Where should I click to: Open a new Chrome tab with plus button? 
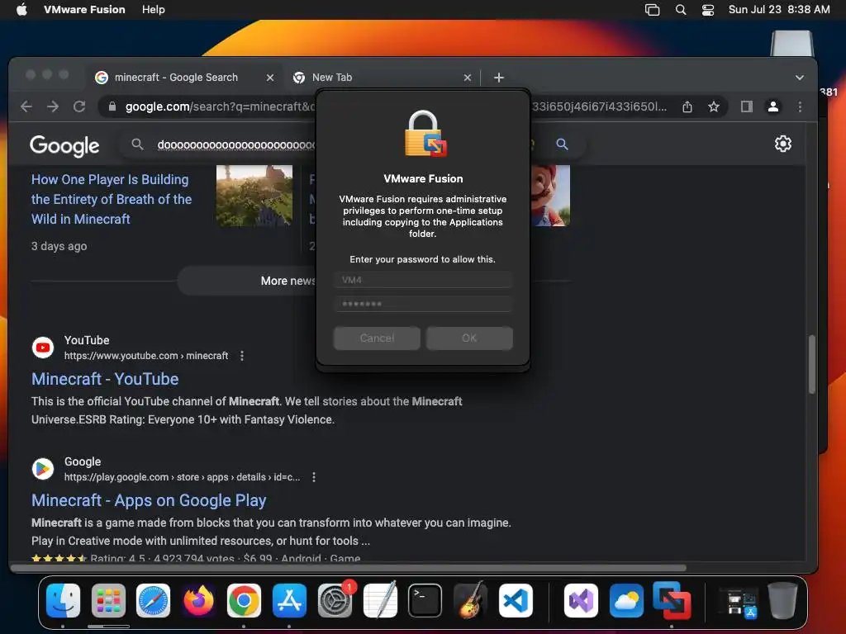tap(499, 78)
